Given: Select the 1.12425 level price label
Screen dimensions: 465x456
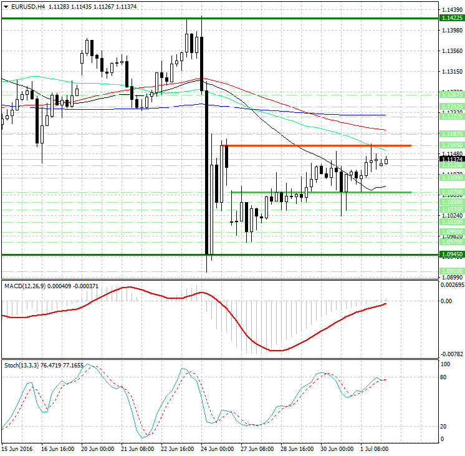Looking at the screenshot, I should [452, 106].
